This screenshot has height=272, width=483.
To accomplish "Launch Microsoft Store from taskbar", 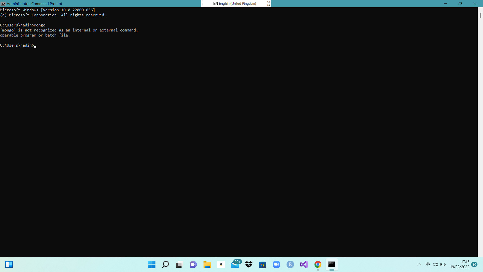I will (263, 264).
